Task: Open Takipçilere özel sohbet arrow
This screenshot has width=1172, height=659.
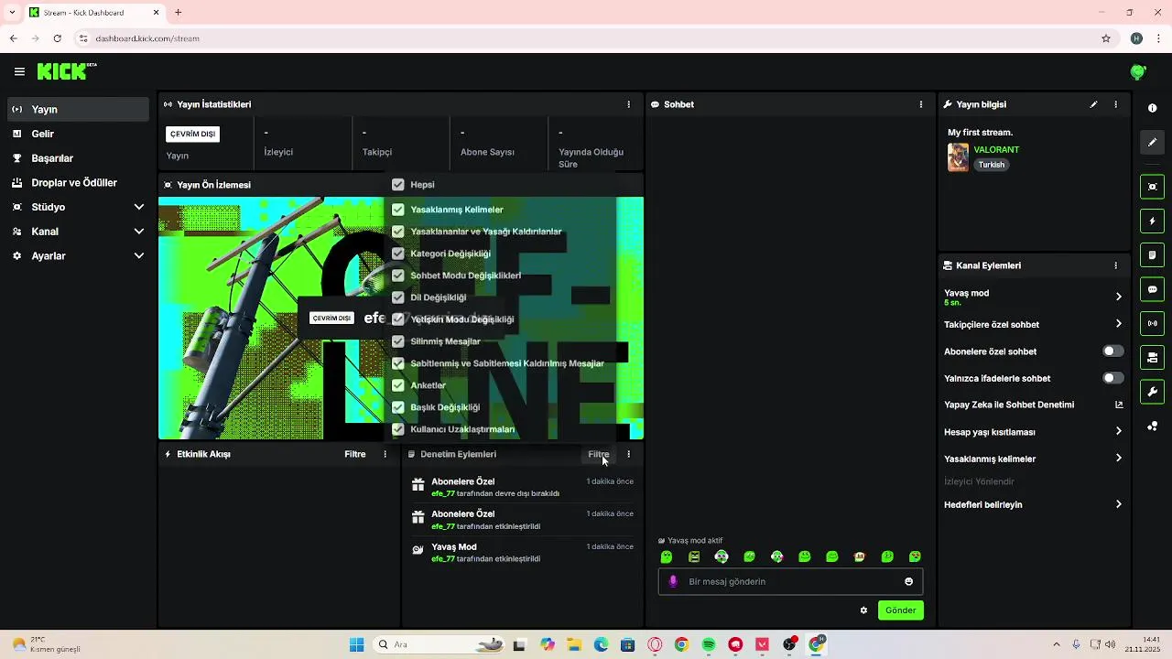Action: [x=1118, y=324]
